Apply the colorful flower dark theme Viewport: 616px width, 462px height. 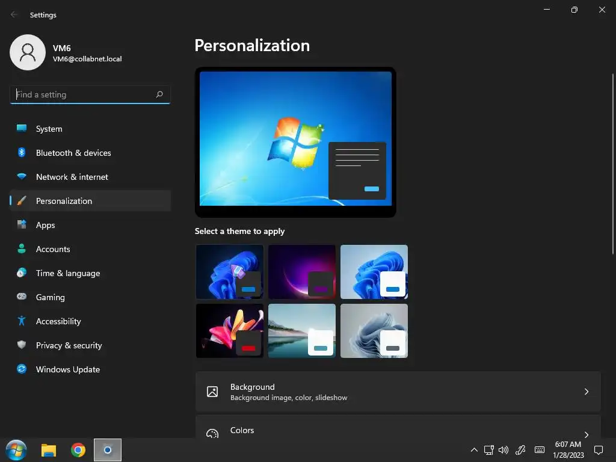(x=230, y=331)
